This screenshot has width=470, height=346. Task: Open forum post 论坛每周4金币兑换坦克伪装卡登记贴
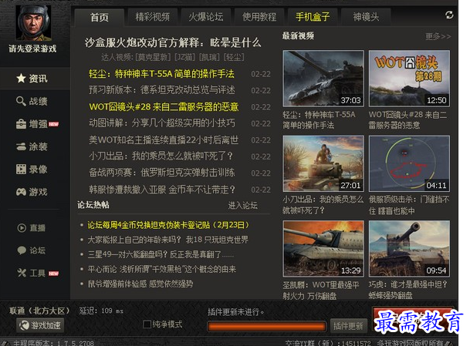tap(168, 225)
